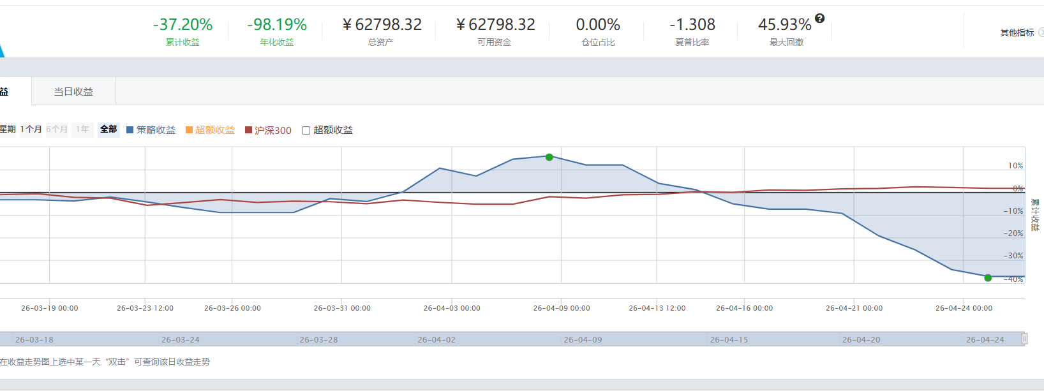Click the 0.00% position ratio value
This screenshot has width=1044, height=391.
[x=598, y=25]
